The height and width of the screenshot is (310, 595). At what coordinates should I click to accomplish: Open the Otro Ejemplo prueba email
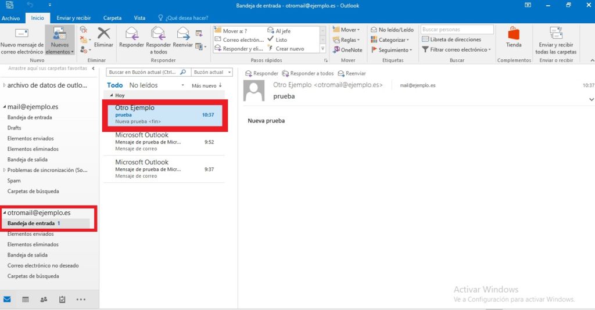[x=164, y=114]
